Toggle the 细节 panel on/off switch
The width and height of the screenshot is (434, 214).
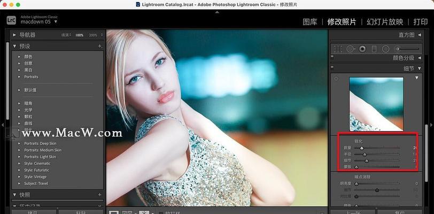pyautogui.click(x=332, y=67)
